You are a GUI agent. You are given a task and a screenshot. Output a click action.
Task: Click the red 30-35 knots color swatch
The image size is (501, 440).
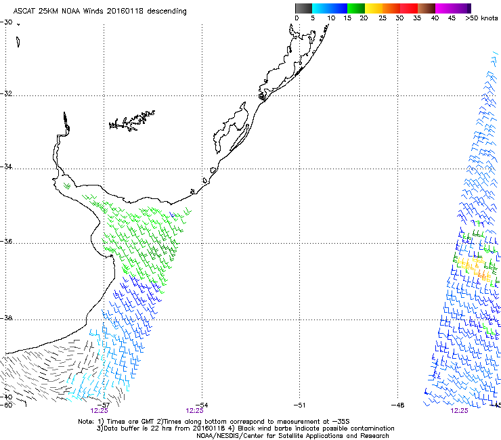pos(409,8)
